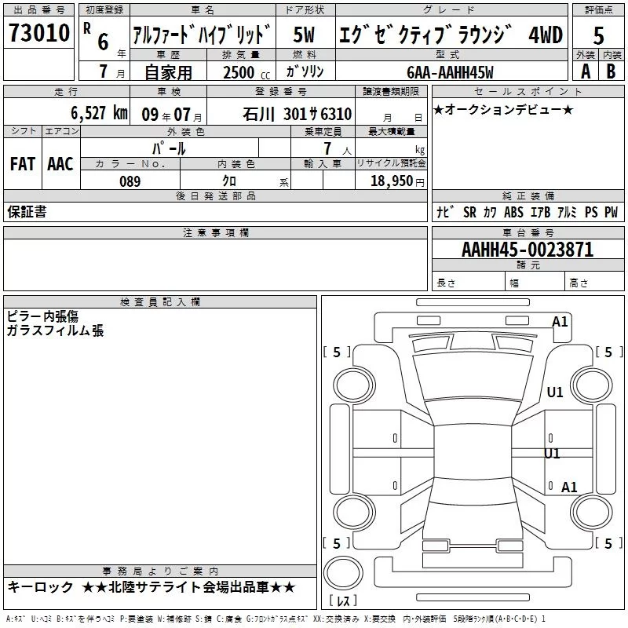This screenshot has height=628, width=628.
Task: Select the exterior grade A
Action: point(586,71)
